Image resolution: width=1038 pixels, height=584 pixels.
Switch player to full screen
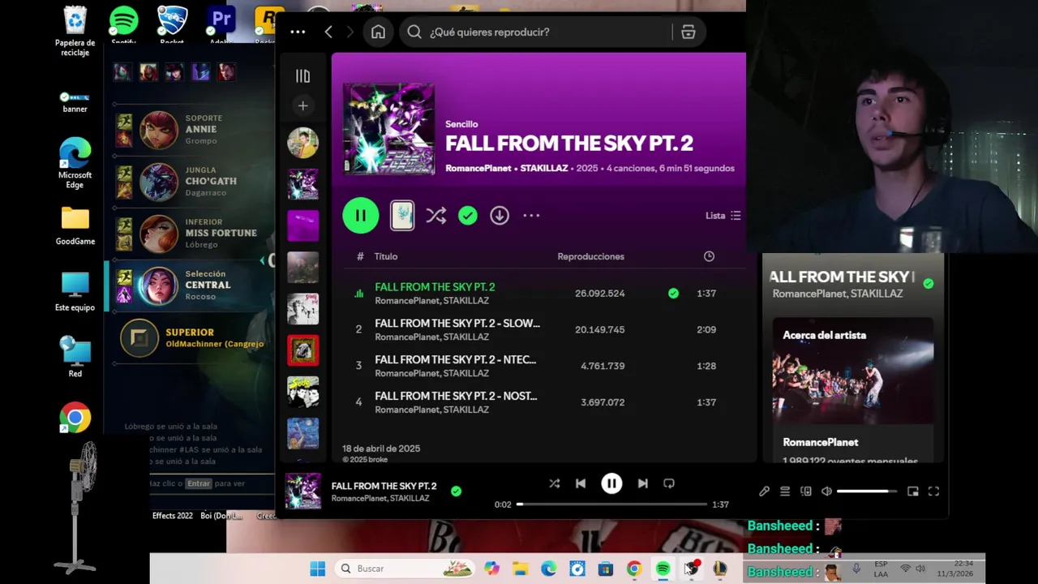933,491
